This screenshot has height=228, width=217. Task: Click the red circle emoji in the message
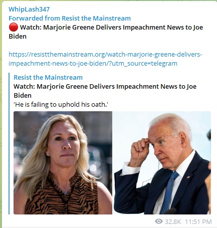point(14,27)
